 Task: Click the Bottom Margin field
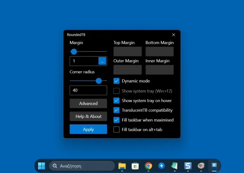pyautogui.click(x=159, y=52)
